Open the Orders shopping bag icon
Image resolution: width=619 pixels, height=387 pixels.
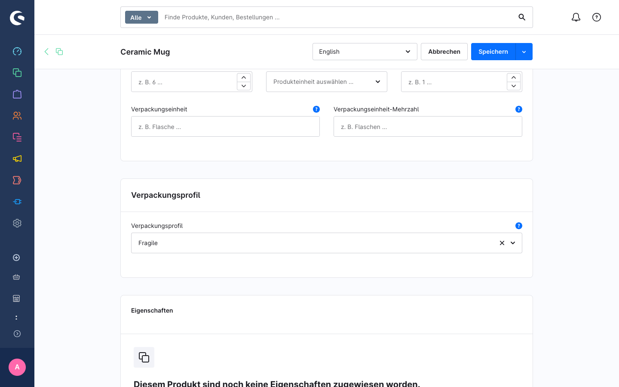(17, 94)
